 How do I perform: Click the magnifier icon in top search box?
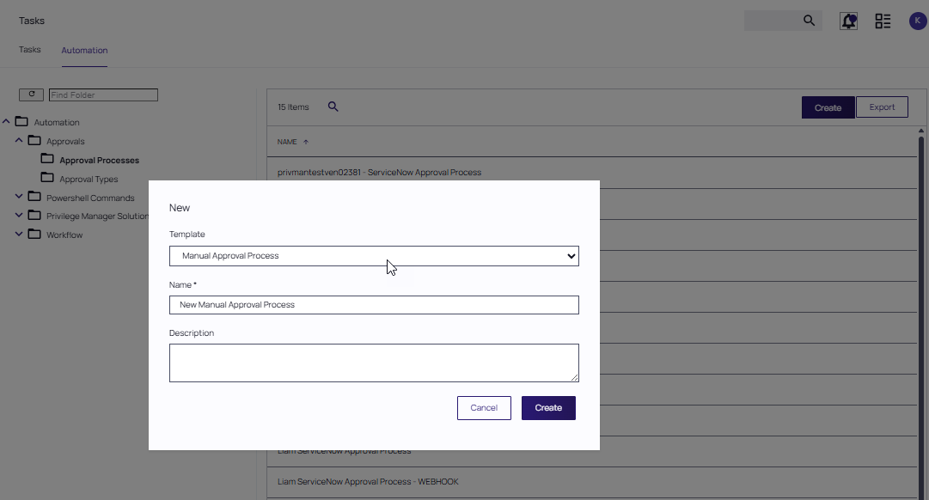pos(809,21)
